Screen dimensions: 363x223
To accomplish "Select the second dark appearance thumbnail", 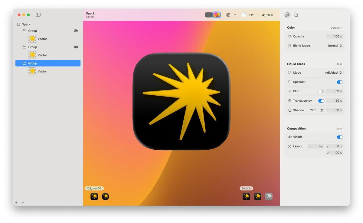I will tap(257, 197).
